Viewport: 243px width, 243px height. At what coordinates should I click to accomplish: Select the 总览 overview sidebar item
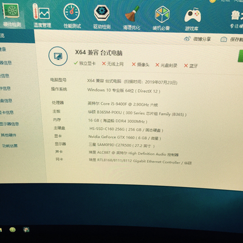coord(2,36)
